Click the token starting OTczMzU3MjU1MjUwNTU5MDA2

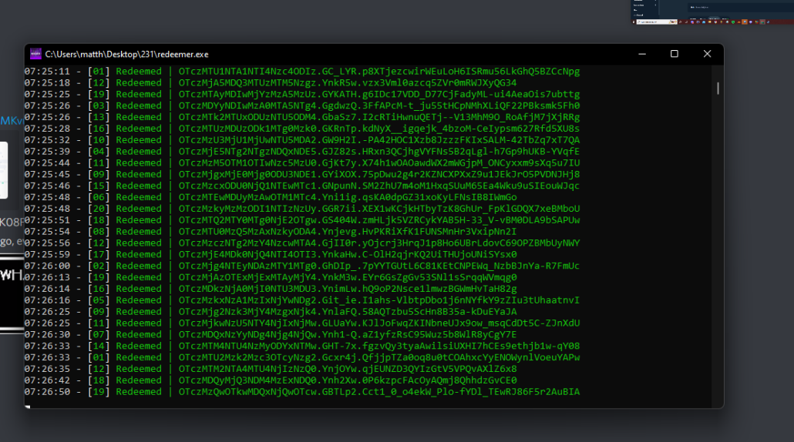pos(378,140)
